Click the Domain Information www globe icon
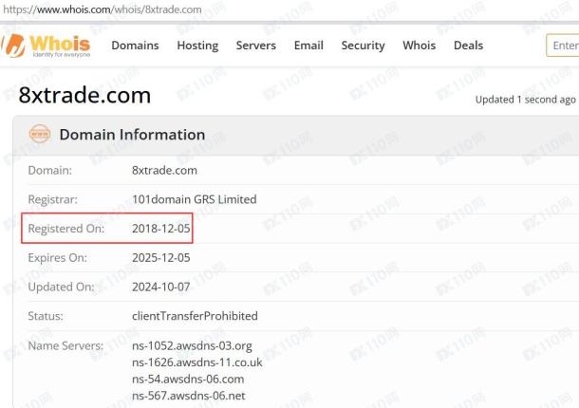Image resolution: width=579 pixels, height=408 pixels. coord(40,134)
